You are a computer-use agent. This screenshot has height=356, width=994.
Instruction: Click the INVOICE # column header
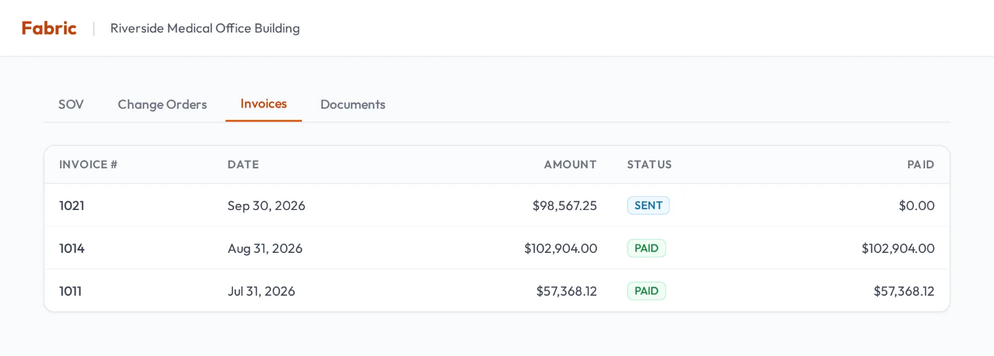[88, 165]
